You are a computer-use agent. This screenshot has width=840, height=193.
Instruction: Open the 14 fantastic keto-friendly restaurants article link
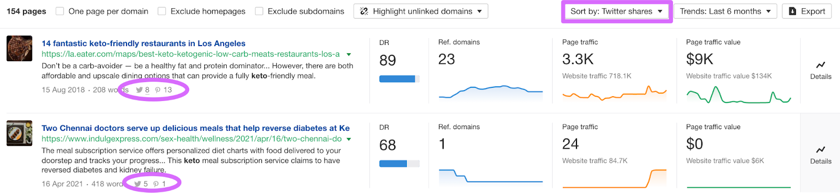[x=143, y=43]
